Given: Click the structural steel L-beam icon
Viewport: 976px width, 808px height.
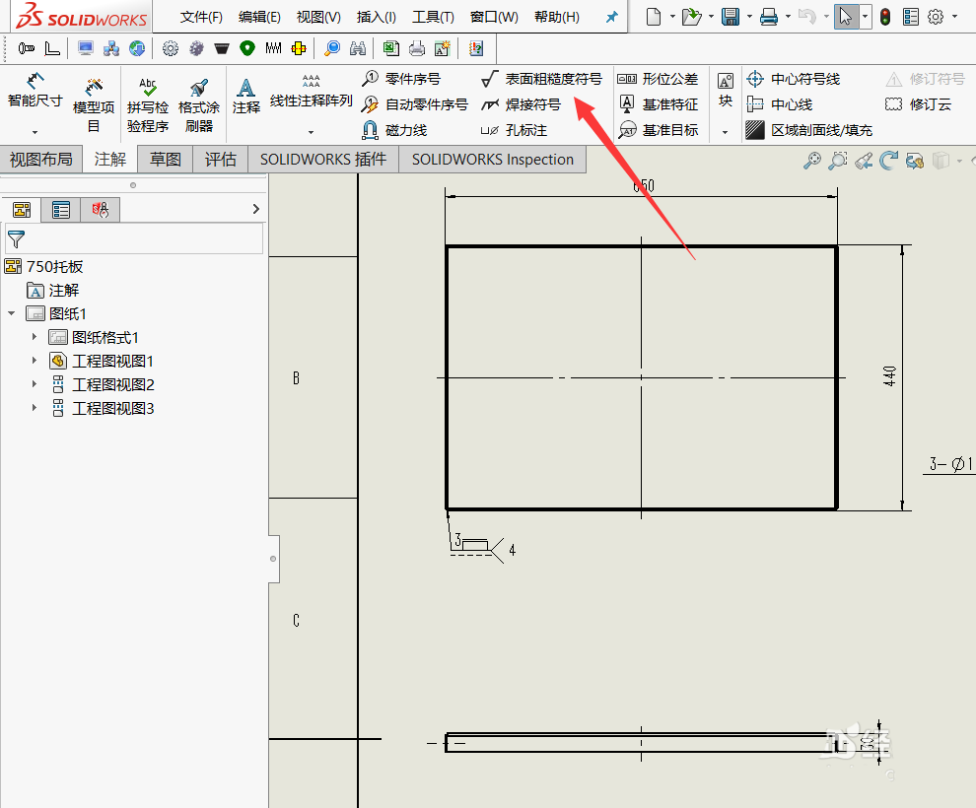Looking at the screenshot, I should tap(52, 48).
